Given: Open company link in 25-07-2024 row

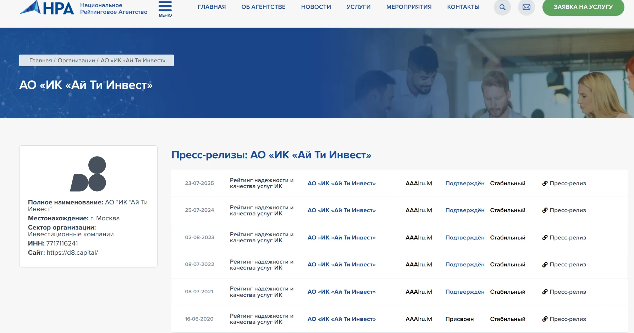Looking at the screenshot, I should (x=341, y=210).
